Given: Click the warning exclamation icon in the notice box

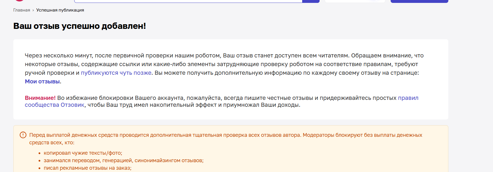Looking at the screenshot, I should [23, 135].
